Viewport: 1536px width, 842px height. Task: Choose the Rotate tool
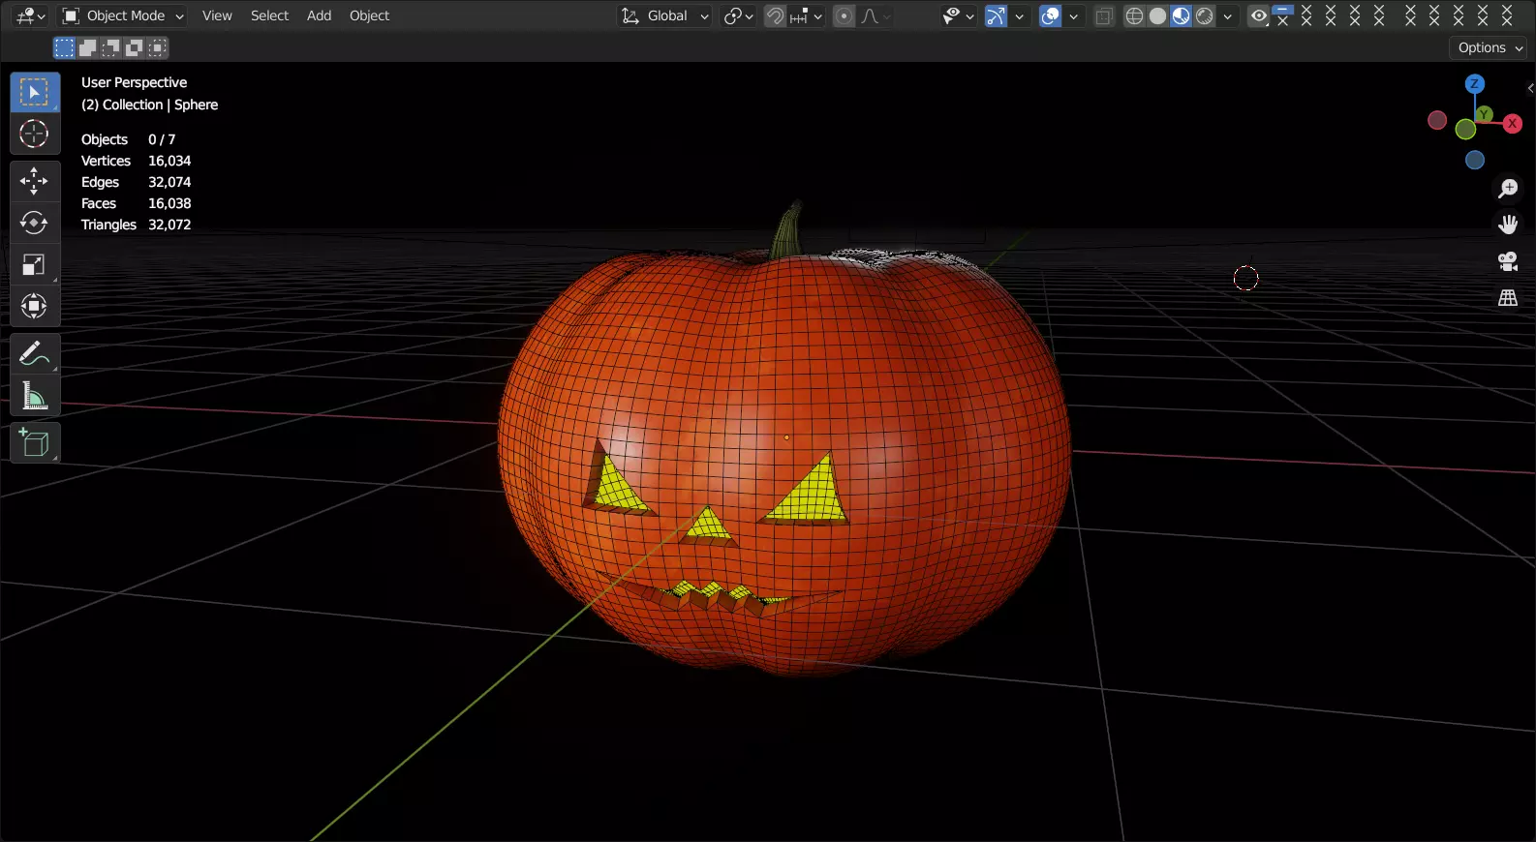(35, 223)
